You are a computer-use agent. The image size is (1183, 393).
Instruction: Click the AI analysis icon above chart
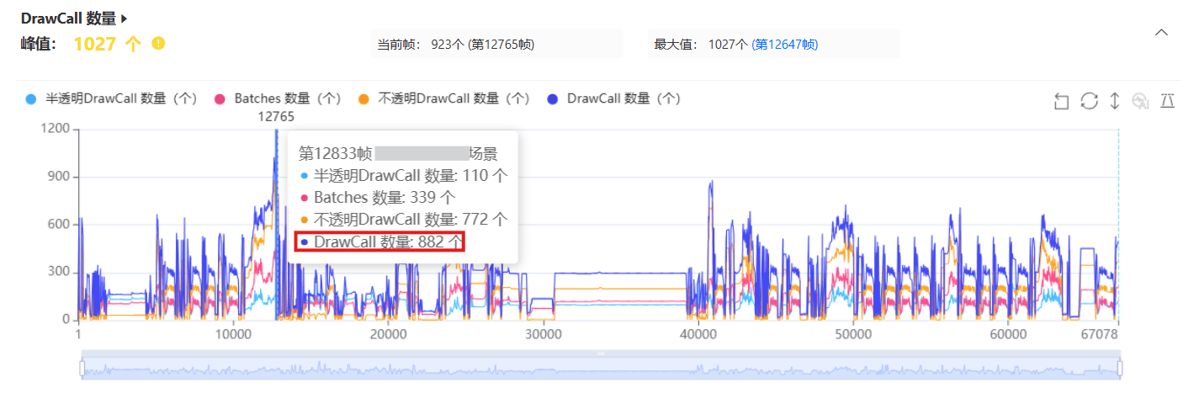click(1141, 101)
